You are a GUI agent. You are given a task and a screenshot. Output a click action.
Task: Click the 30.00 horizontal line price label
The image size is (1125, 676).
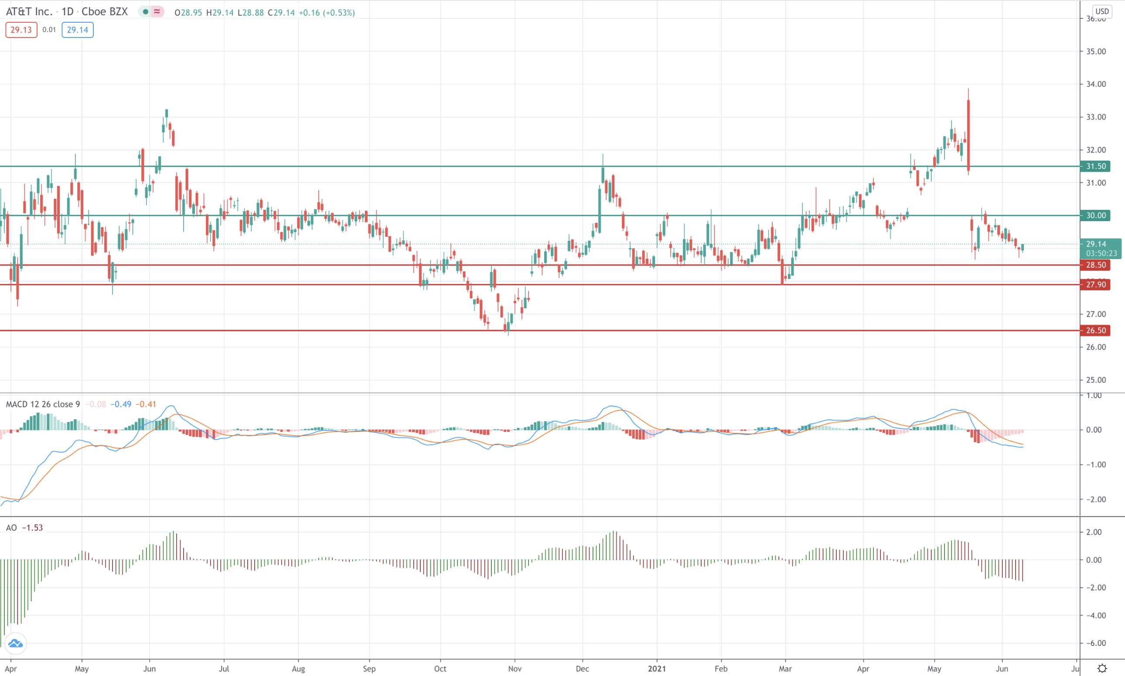[x=1095, y=215]
